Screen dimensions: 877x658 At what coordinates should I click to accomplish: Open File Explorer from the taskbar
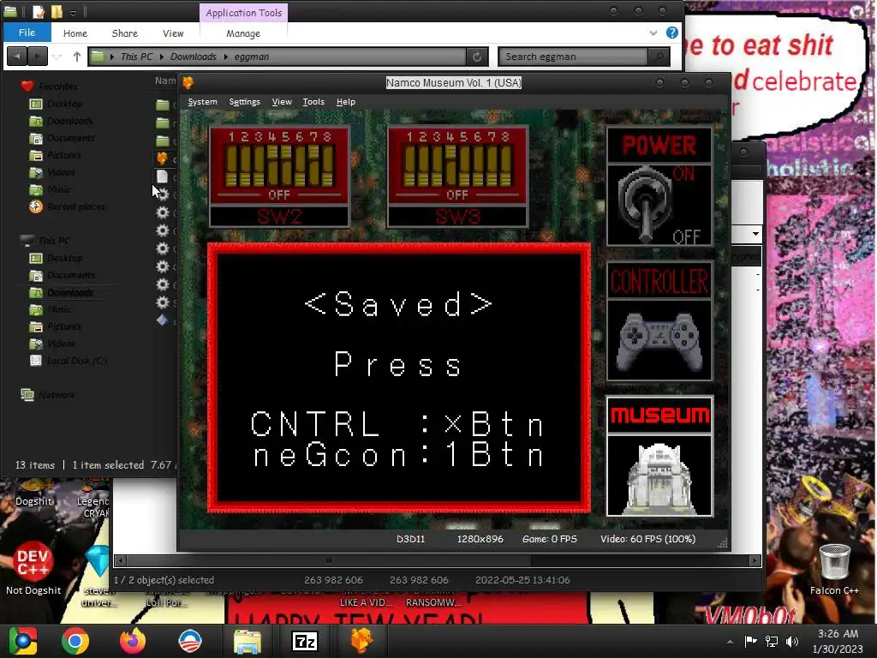(248, 641)
